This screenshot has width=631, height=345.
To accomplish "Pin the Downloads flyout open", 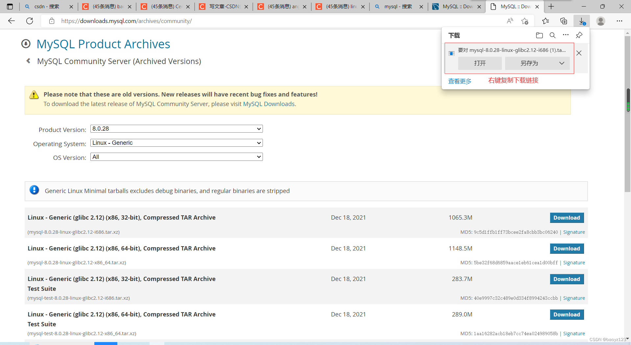I will [579, 35].
